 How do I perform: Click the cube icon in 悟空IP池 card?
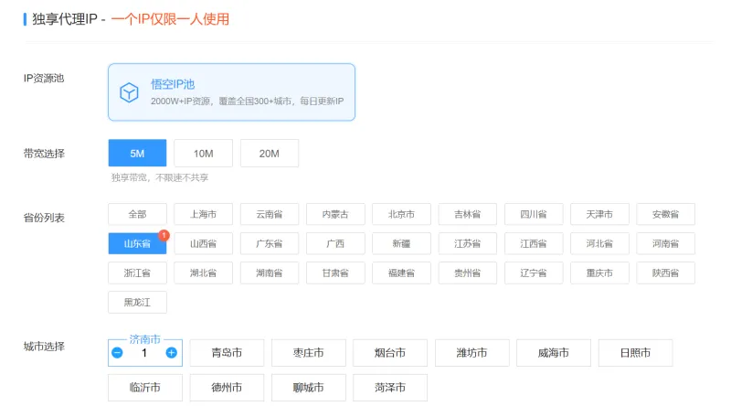click(x=130, y=92)
